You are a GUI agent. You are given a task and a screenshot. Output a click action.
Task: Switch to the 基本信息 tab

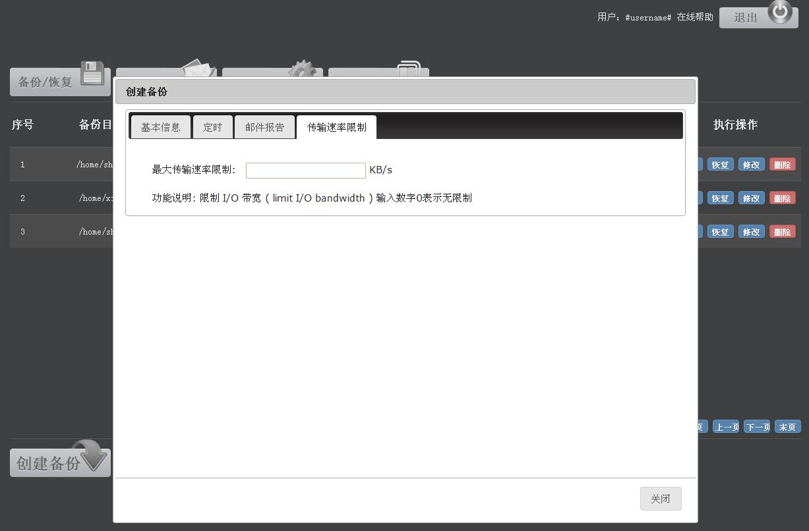coord(160,127)
